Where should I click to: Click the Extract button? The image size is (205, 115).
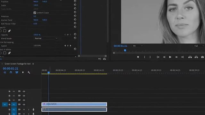tap(196, 57)
